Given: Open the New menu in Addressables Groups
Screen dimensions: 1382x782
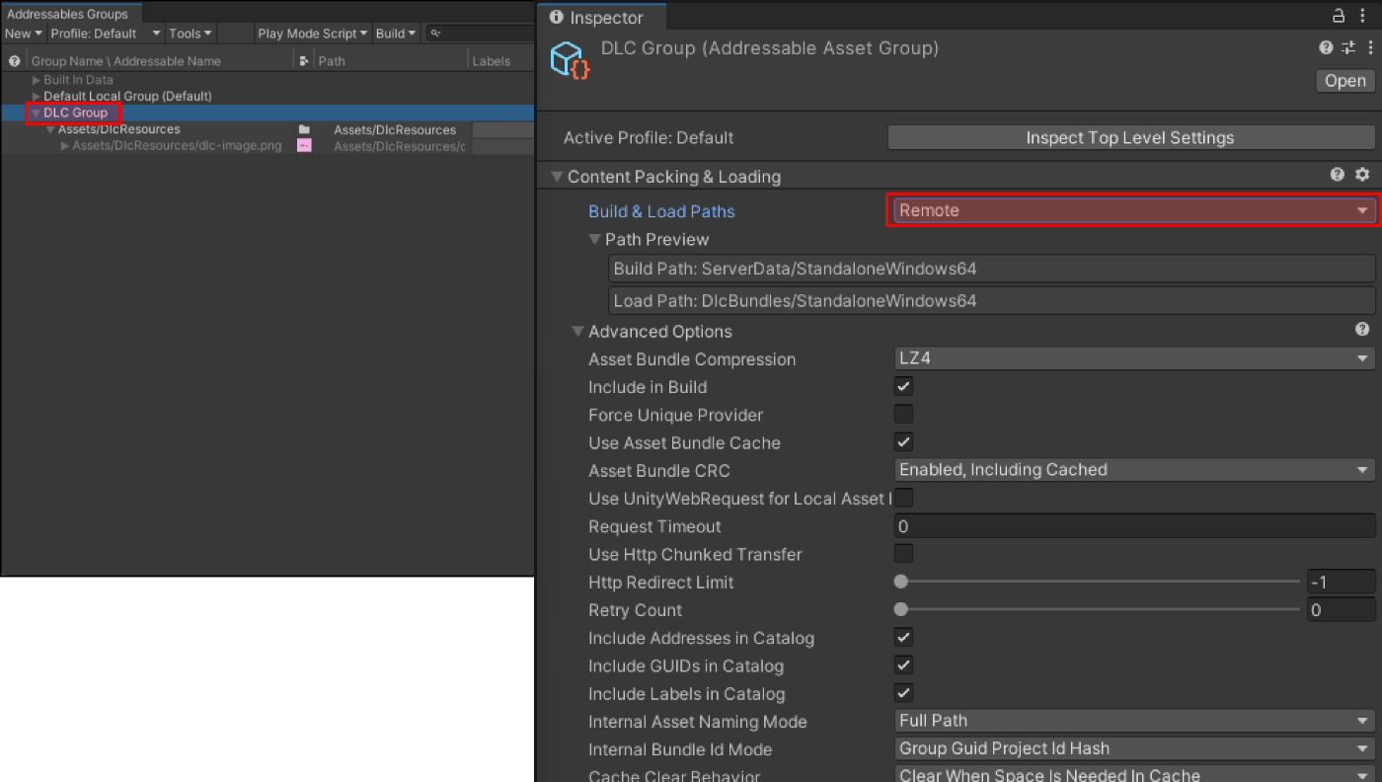Looking at the screenshot, I should pyautogui.click(x=24, y=34).
